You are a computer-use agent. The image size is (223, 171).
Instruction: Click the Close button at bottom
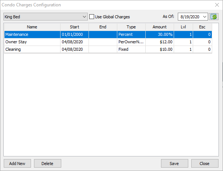[205, 164]
